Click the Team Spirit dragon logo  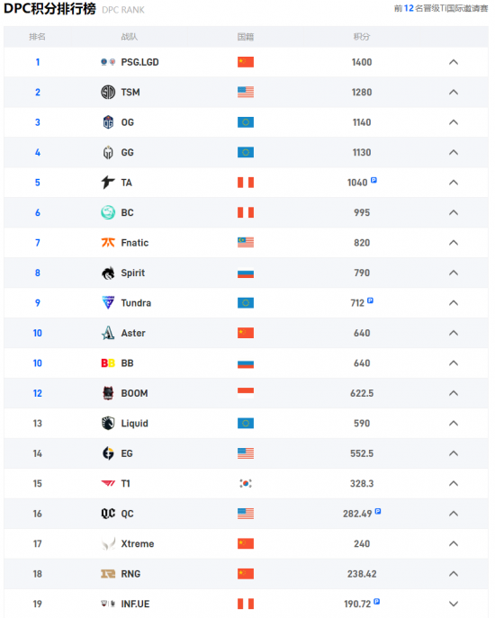coord(108,273)
